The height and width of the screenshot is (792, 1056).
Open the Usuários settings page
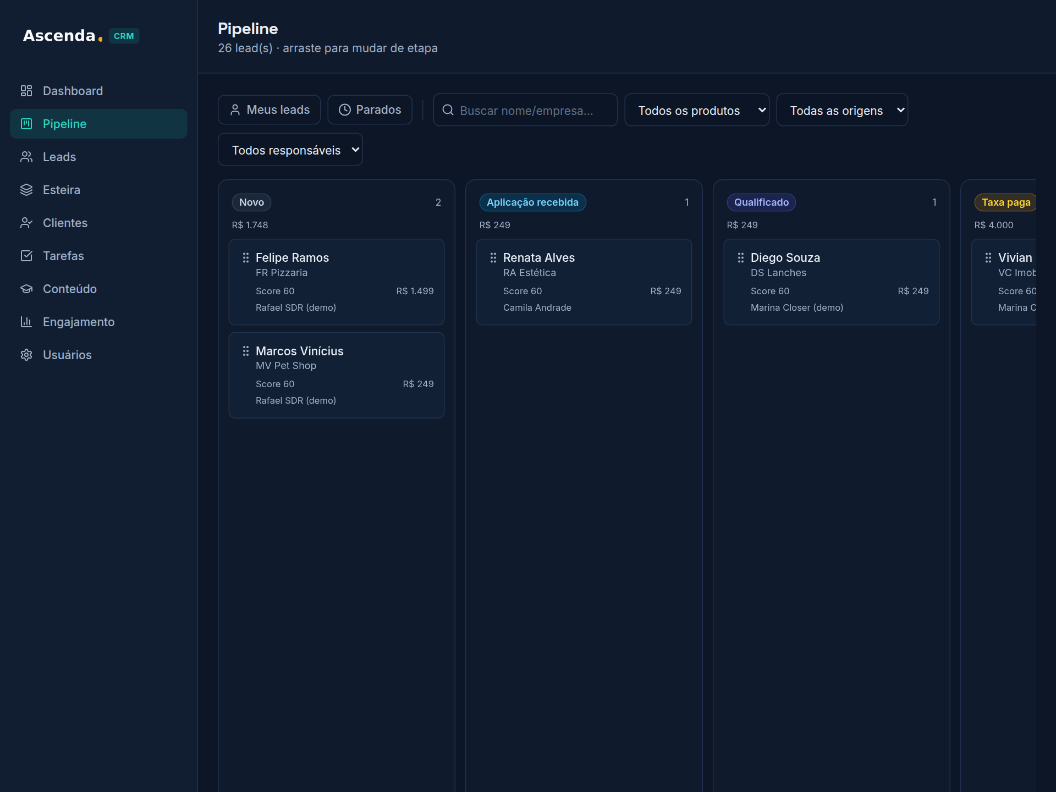coord(98,355)
